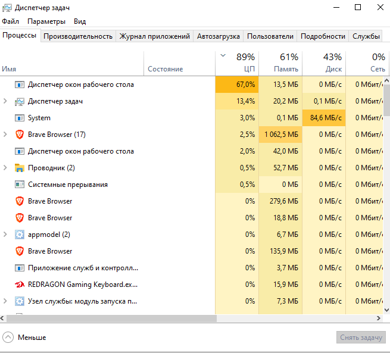Select the Проводник folder icon

20,168
